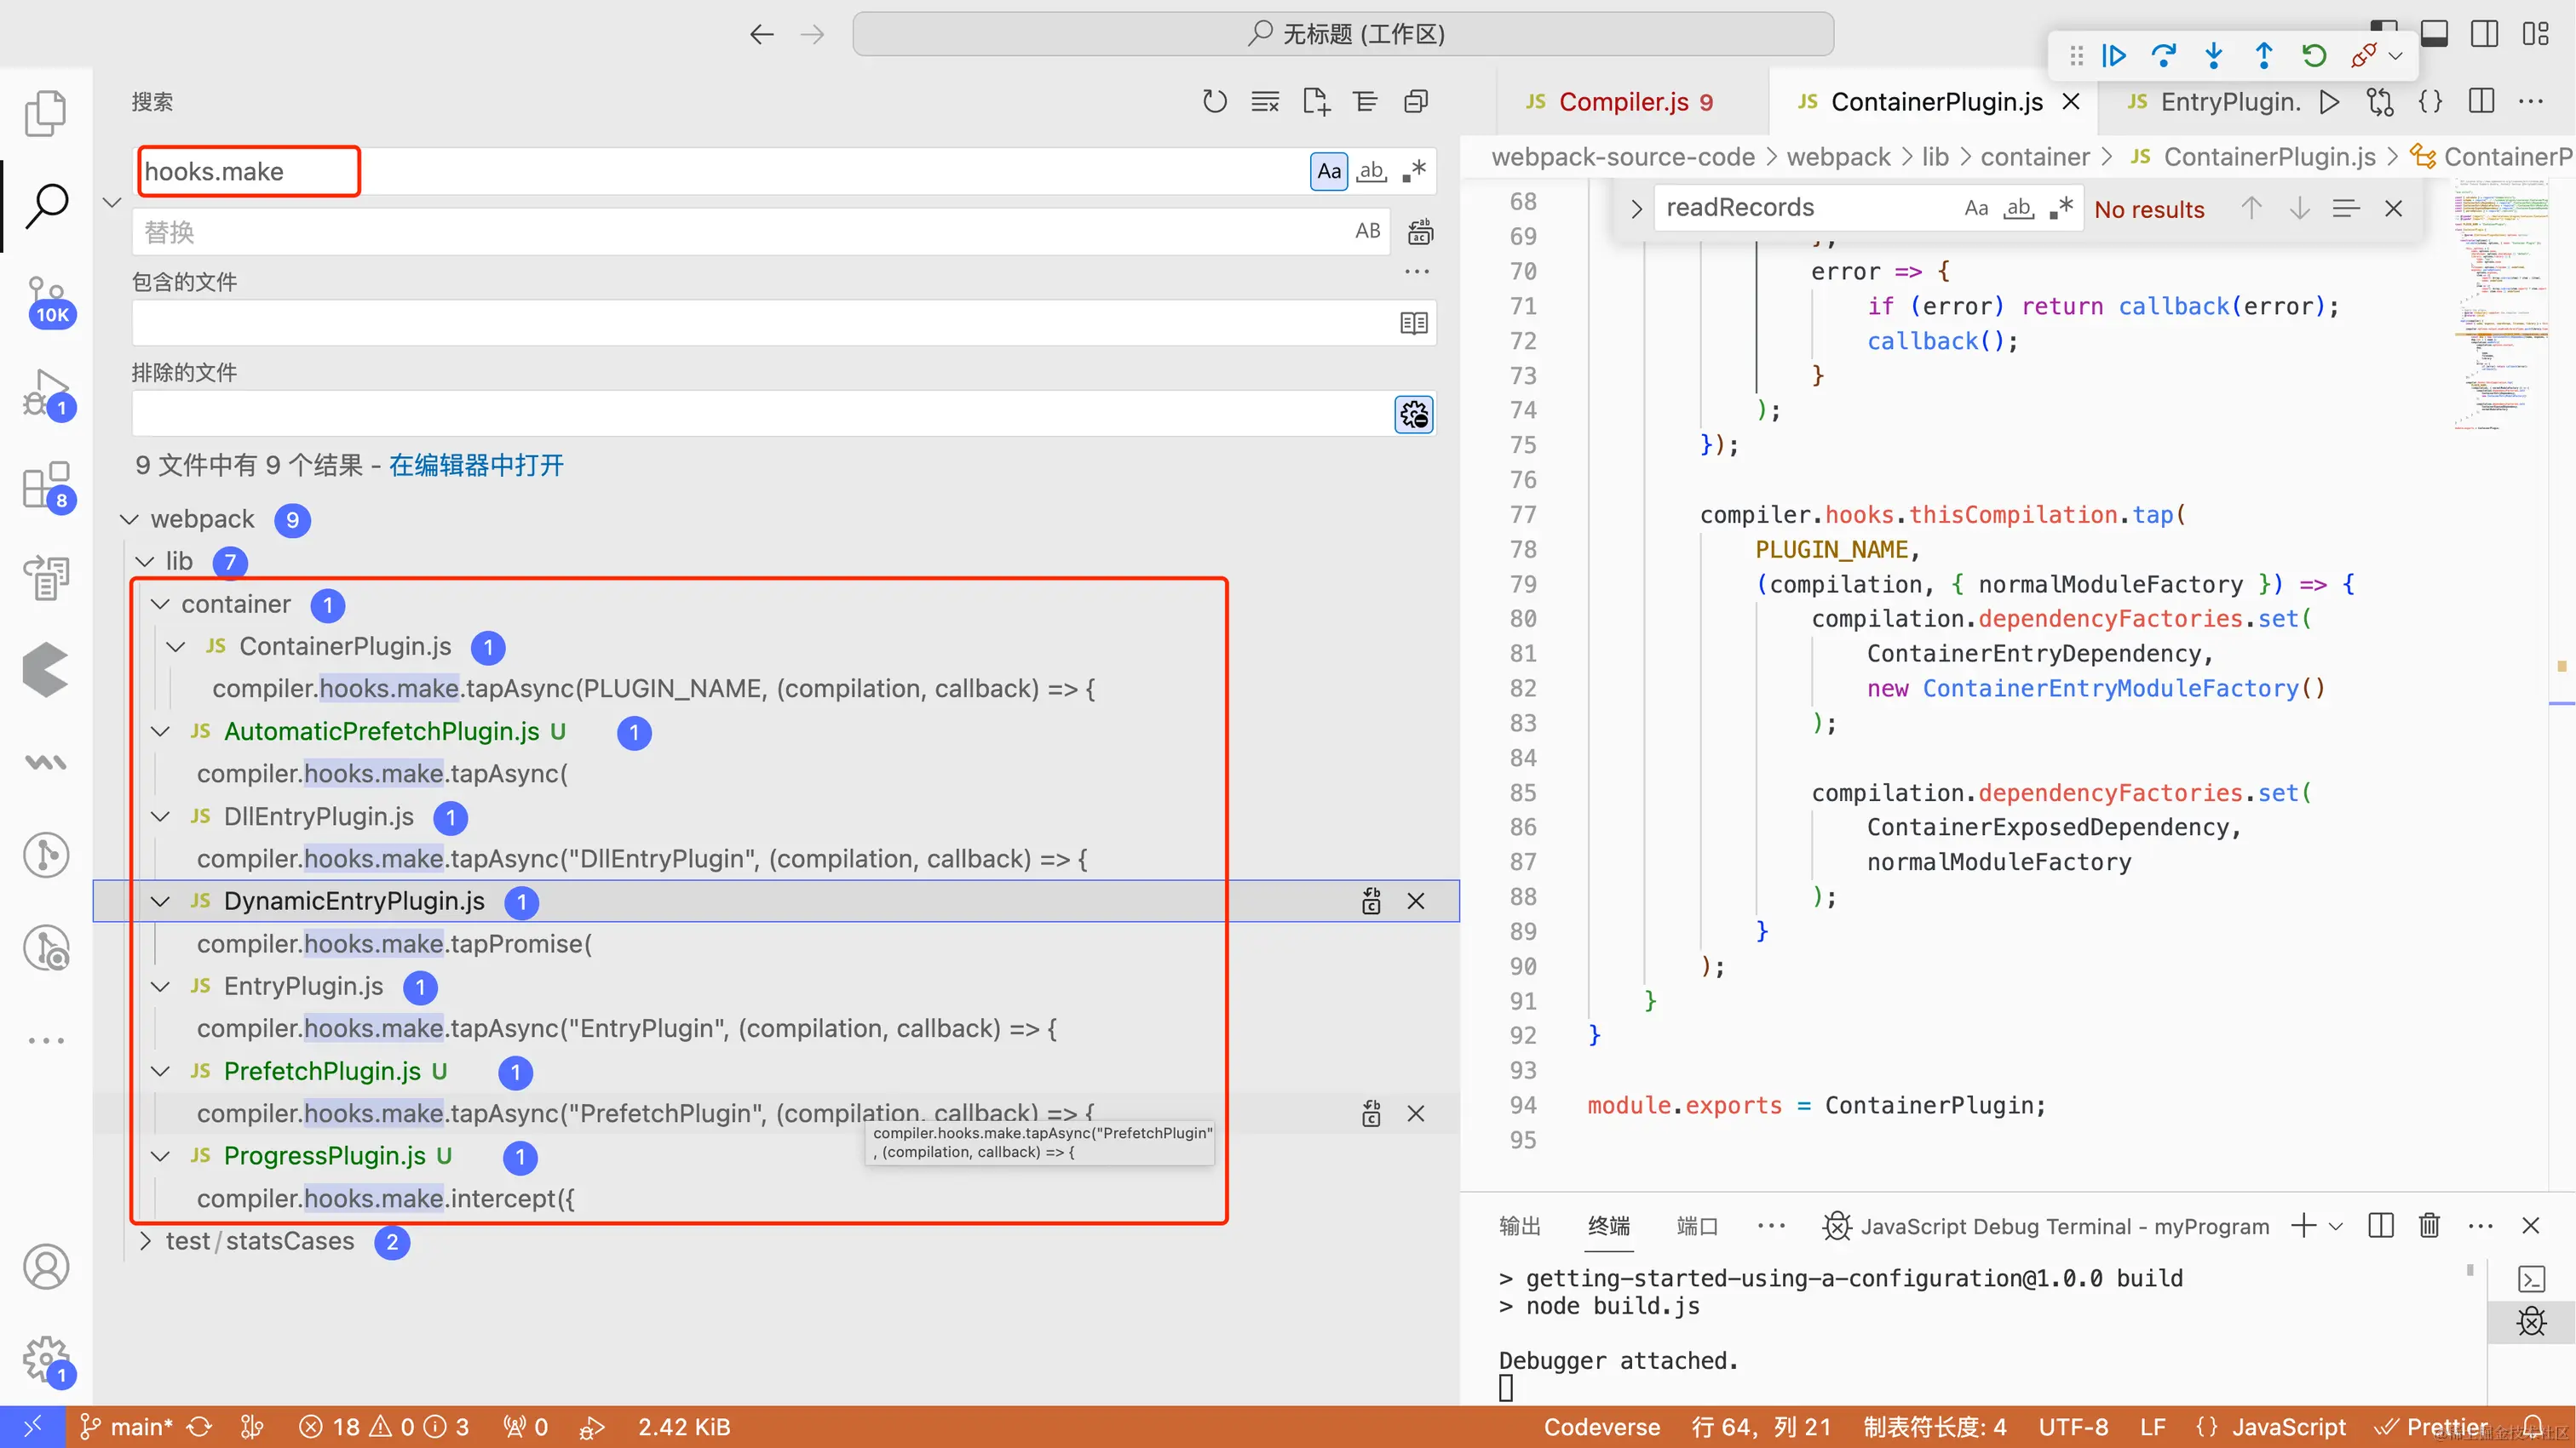Open Source Control view with 10K badge

click(x=45, y=299)
